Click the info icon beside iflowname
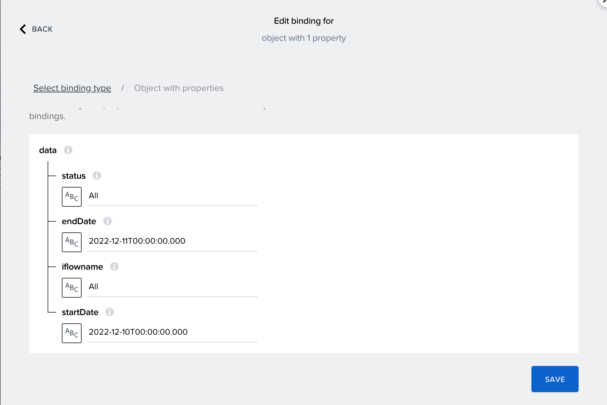This screenshot has width=607, height=405. pos(114,266)
